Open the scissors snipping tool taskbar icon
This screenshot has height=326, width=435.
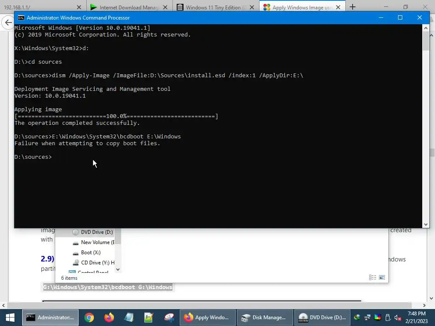tap(169, 318)
